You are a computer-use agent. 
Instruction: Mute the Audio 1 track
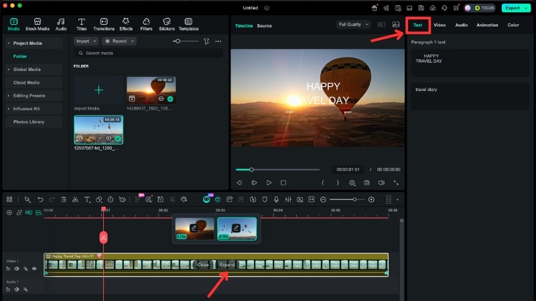click(17, 290)
